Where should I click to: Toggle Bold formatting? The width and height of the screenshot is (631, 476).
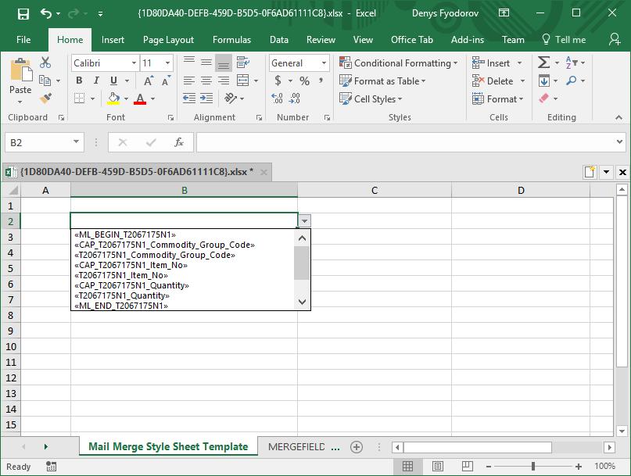coord(79,81)
